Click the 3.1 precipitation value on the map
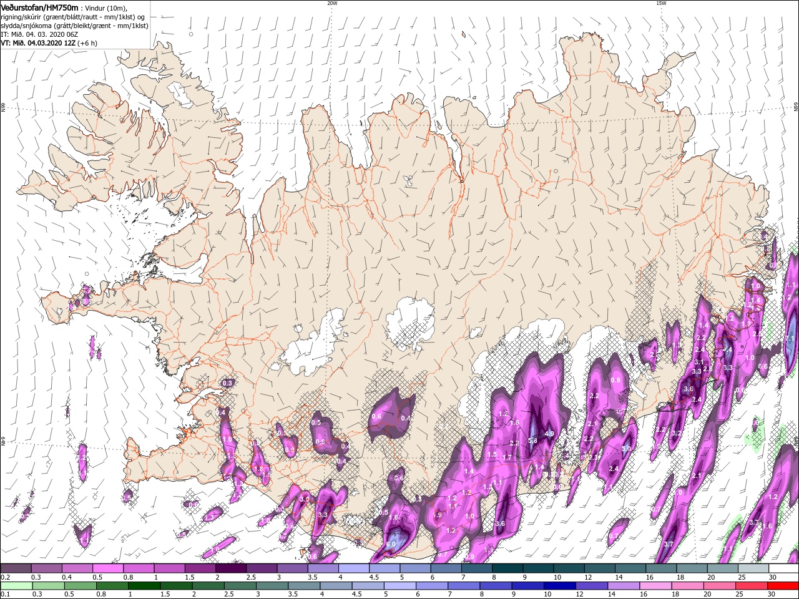Viewport: 799px width, 599px height. point(699,362)
